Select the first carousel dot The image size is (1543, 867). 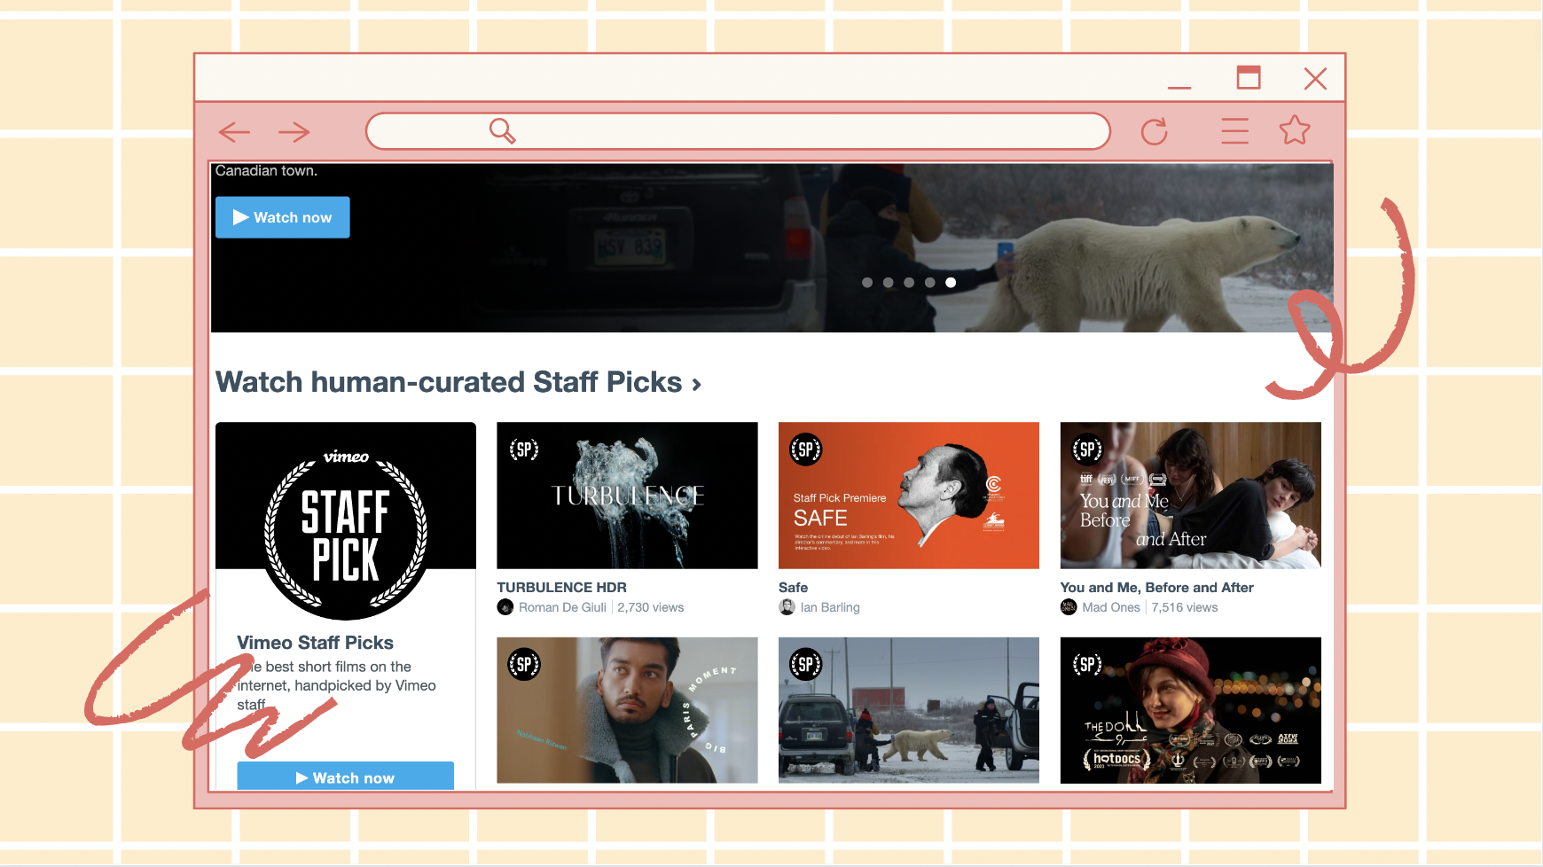coord(867,283)
